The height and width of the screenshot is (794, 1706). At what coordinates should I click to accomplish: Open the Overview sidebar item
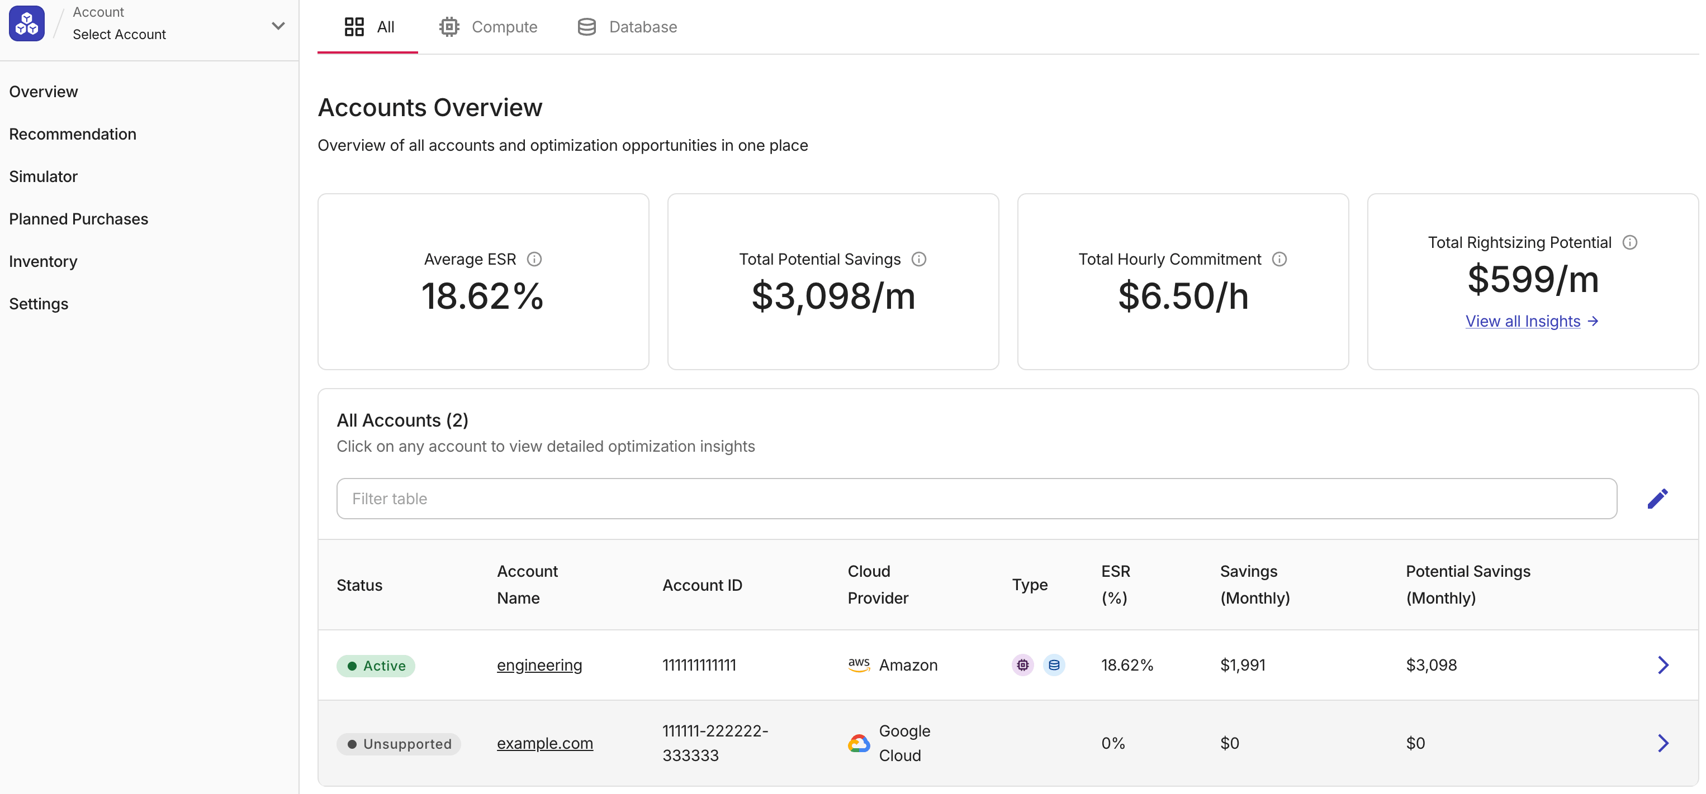44,92
